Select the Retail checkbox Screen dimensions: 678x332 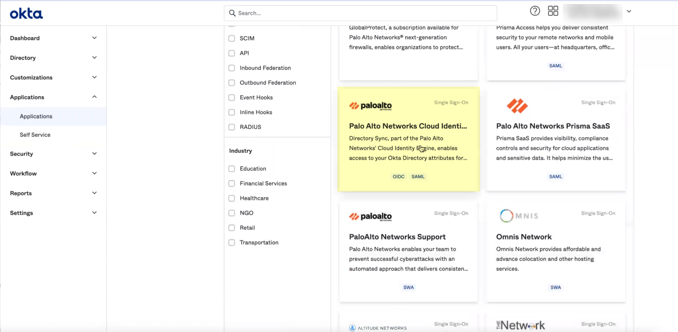click(231, 228)
